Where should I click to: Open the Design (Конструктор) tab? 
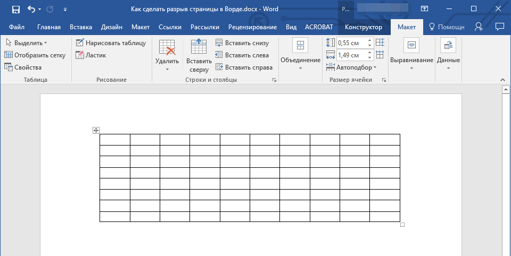(363, 27)
